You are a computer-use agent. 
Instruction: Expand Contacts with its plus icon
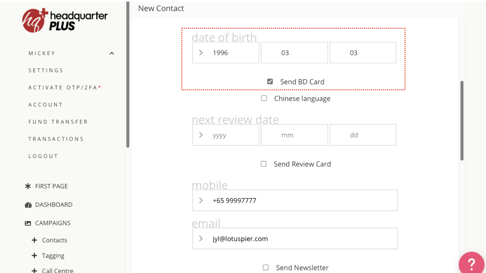[34, 240]
